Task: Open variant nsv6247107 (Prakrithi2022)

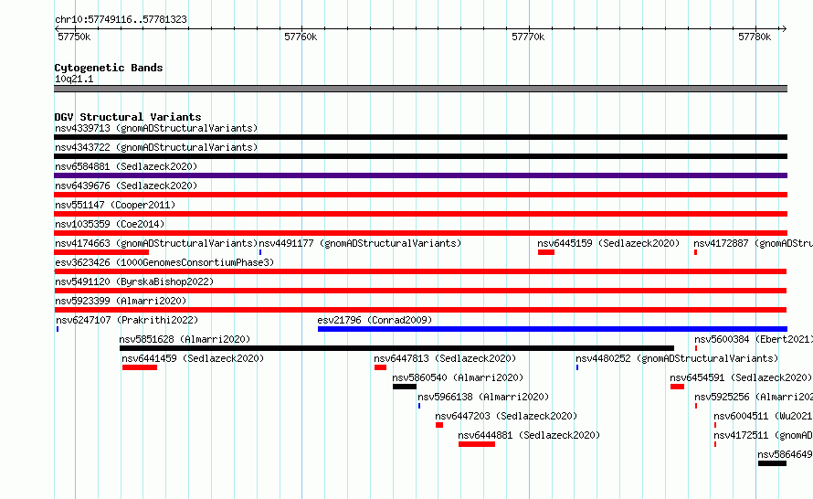Action: [127, 320]
